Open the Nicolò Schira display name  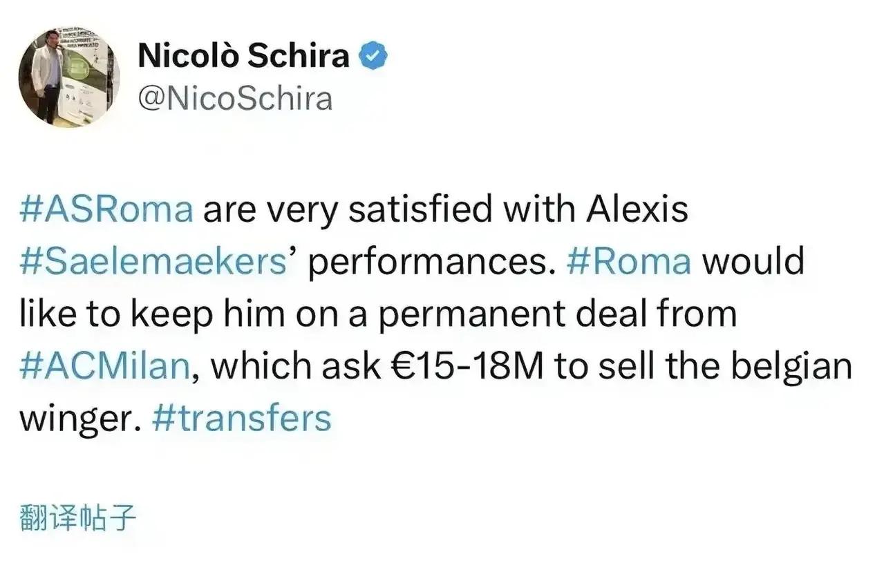click(x=244, y=56)
